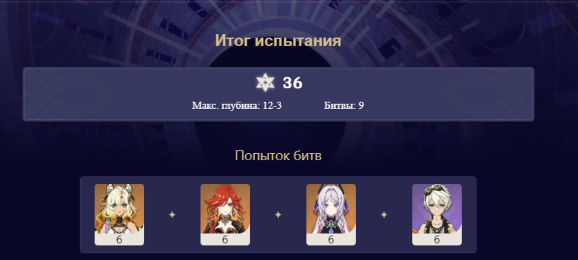Click the sparkle separator between Citlali and Bennett

coord(384,215)
